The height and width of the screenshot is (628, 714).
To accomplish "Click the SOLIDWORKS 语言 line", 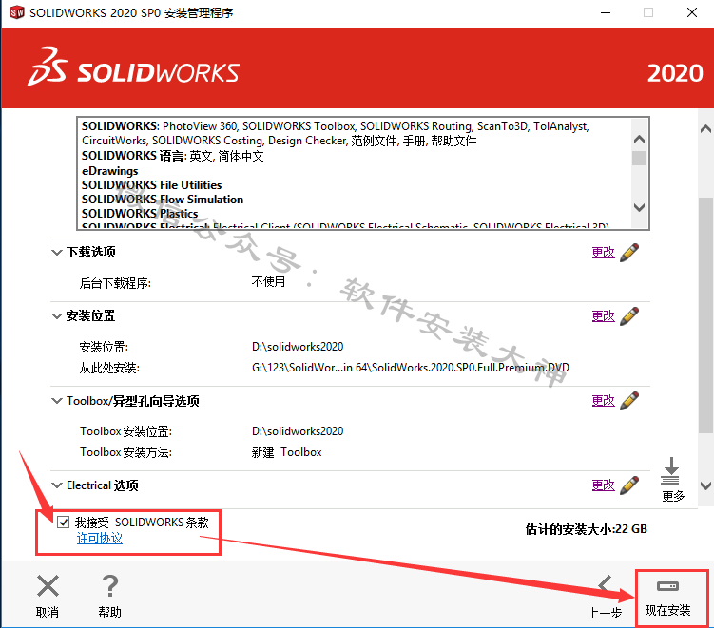I will 173,156.
